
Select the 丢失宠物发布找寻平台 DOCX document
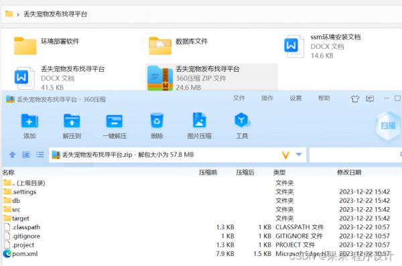[60, 78]
